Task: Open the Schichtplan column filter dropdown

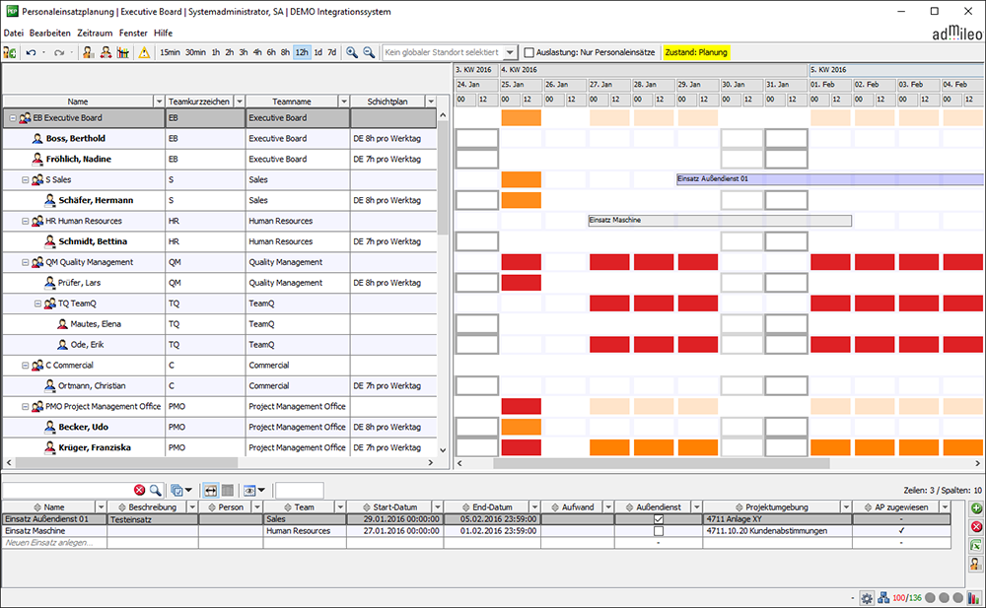Action: click(431, 101)
